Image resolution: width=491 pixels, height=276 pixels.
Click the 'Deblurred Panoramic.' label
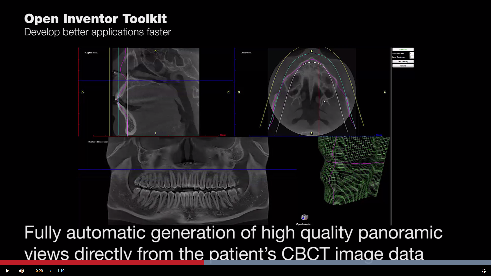pos(98,142)
